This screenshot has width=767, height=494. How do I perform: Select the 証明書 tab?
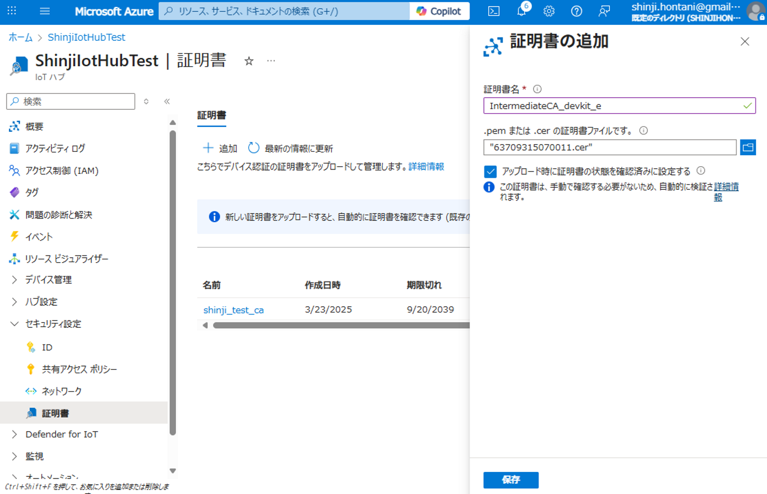pos(212,115)
